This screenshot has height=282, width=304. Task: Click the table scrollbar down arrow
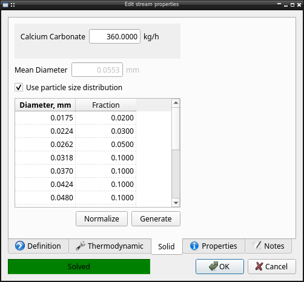tap(176, 203)
